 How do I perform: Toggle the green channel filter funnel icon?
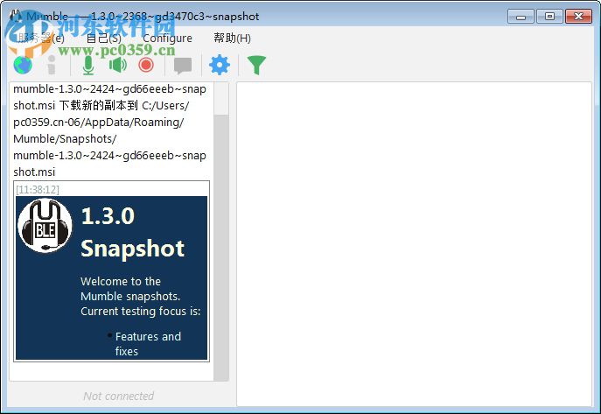[256, 65]
